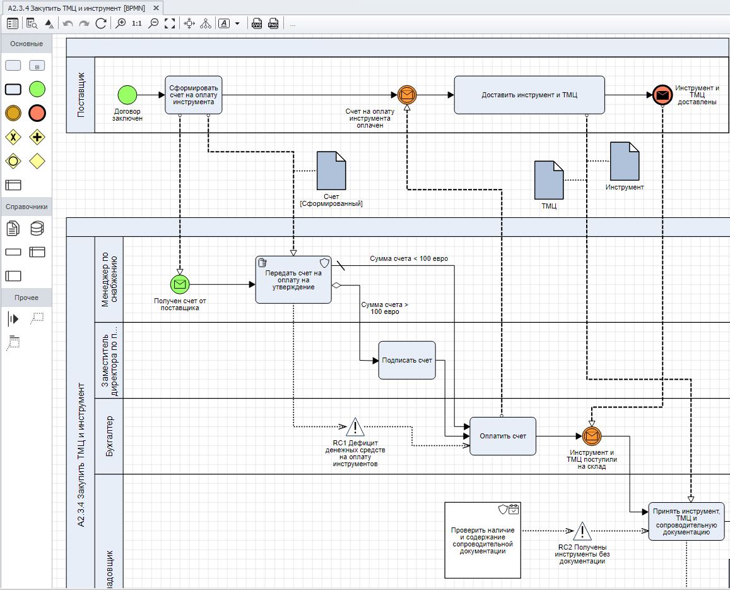The image size is (730, 590).
Task: Export the diagram as SVG
Action: point(257,23)
